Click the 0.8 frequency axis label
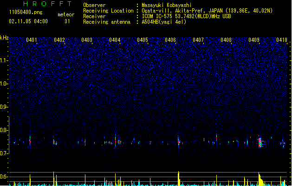292x186 pixels. (4, 130)
